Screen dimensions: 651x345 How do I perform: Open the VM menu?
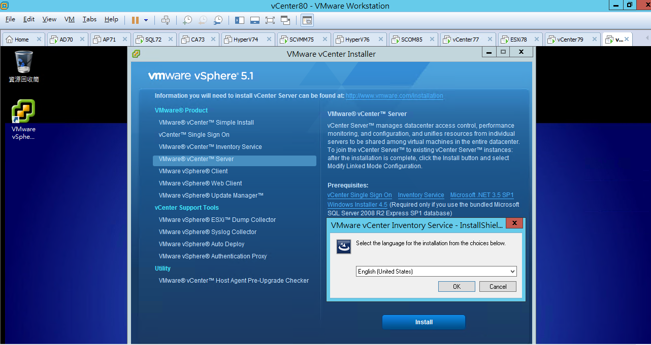(70, 19)
